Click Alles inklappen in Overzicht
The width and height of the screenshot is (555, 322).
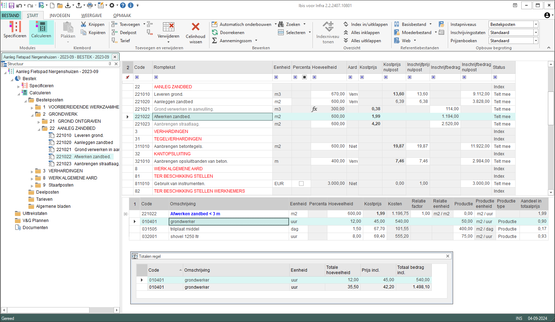(x=361, y=32)
